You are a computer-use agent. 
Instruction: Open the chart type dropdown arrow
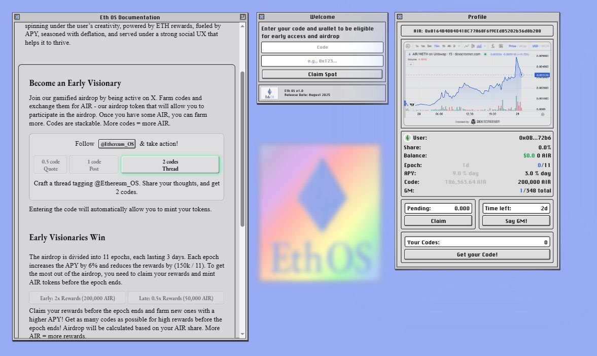tap(485, 46)
